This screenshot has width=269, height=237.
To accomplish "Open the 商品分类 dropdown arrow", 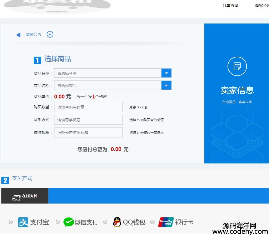I will (166, 73).
